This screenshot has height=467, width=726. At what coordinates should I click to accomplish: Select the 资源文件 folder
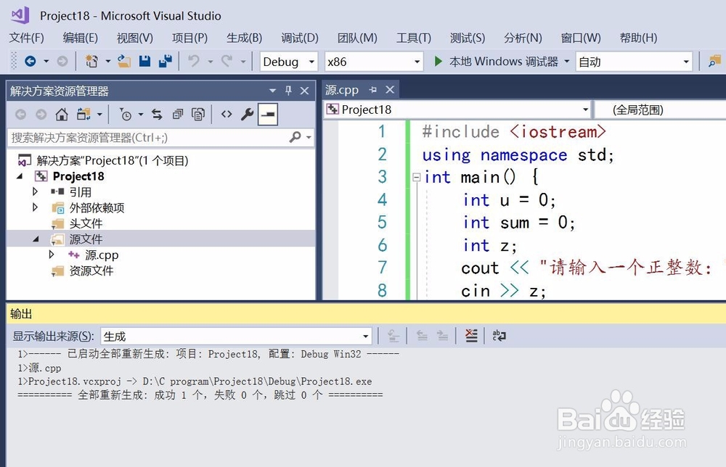[x=91, y=270]
